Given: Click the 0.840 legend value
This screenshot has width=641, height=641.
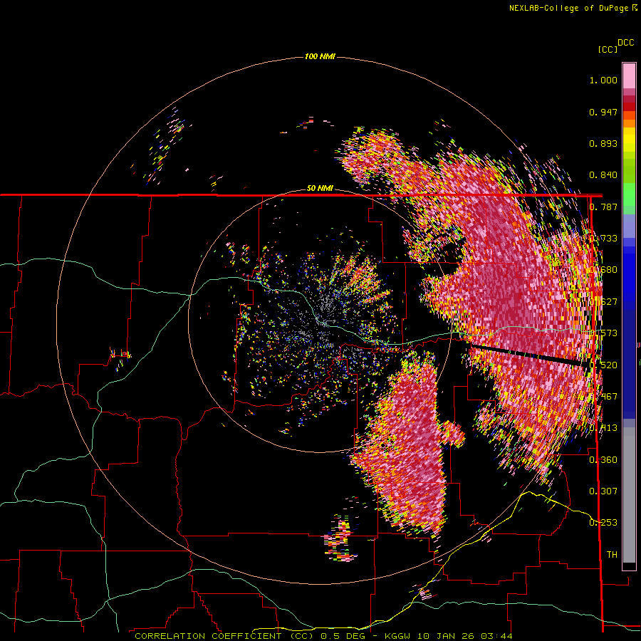Looking at the screenshot, I should 603,175.
